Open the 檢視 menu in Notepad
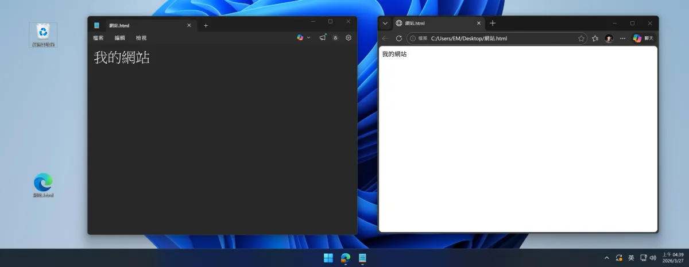Viewport: 689px width, 267px height. point(141,38)
